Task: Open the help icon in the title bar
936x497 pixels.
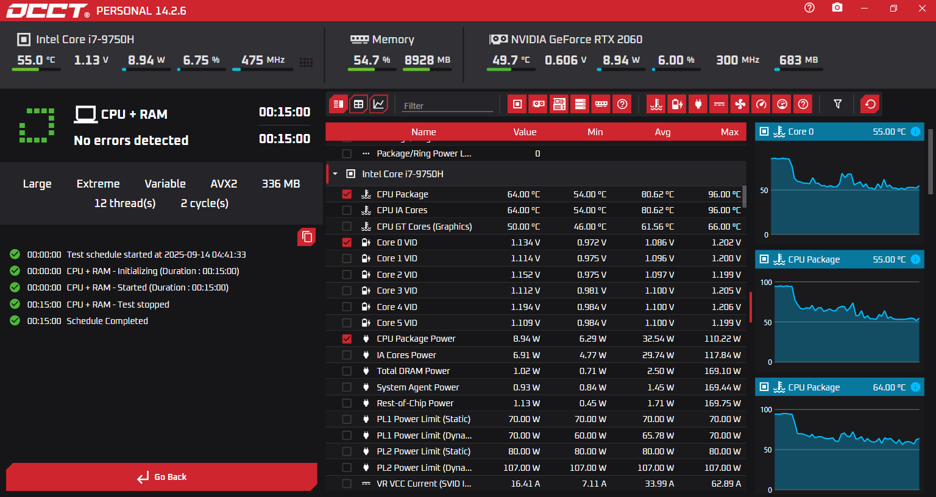Action: pos(809,8)
